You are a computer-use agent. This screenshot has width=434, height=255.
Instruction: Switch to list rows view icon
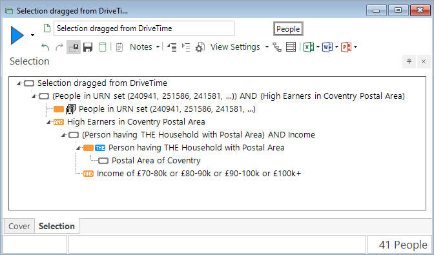pos(291,47)
